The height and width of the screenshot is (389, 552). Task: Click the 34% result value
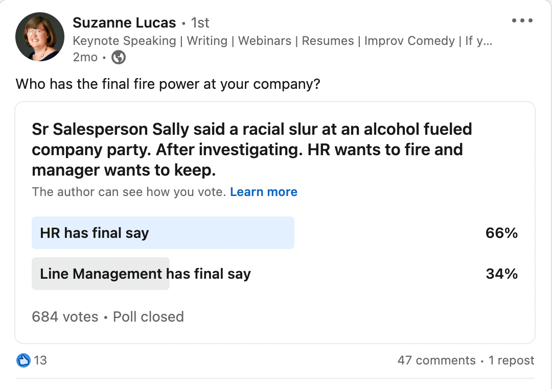(502, 274)
